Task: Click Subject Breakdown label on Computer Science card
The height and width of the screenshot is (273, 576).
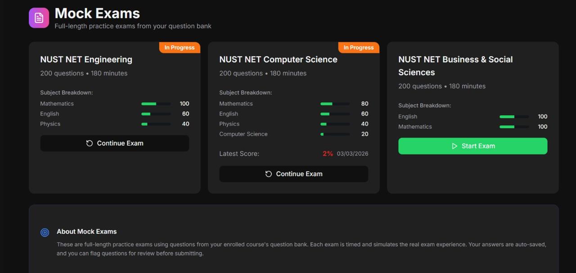Action: (x=246, y=93)
